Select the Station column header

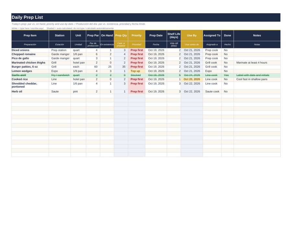click(60, 35)
